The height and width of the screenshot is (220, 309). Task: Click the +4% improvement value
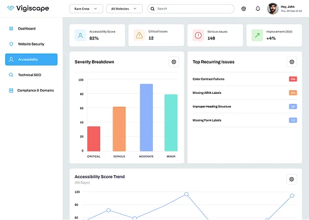click(271, 38)
